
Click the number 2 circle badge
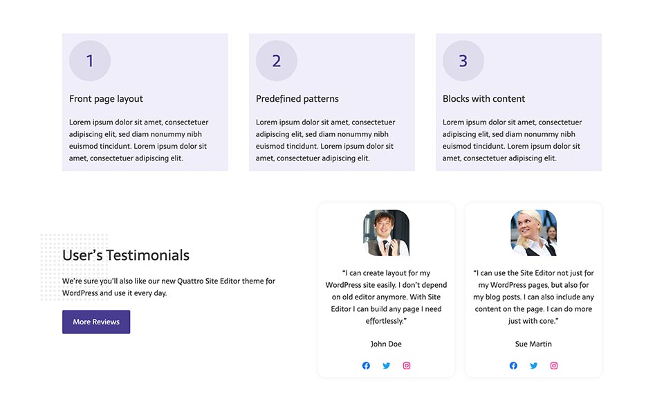point(277,61)
